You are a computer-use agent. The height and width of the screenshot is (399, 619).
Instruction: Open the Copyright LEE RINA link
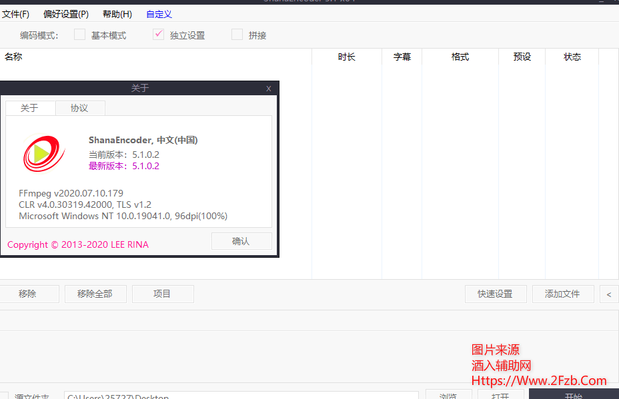[x=78, y=244]
